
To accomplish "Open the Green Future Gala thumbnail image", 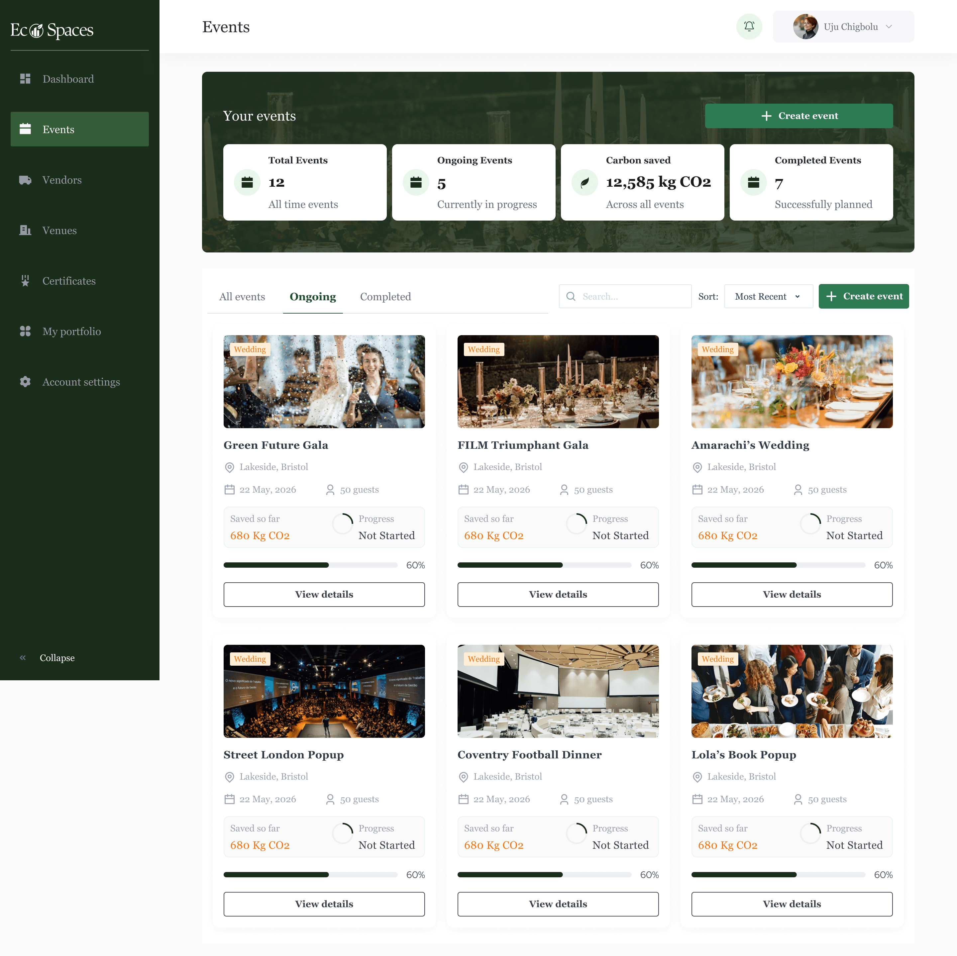I will click(324, 382).
